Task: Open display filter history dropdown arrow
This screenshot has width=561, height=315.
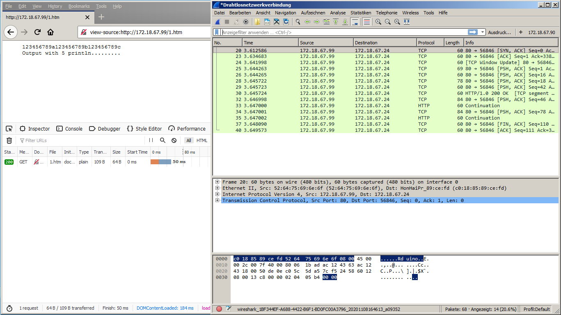Action: [483, 32]
